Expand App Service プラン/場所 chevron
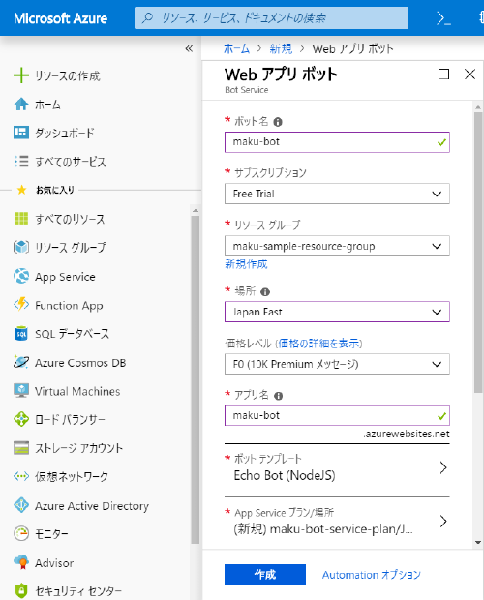 point(443,521)
